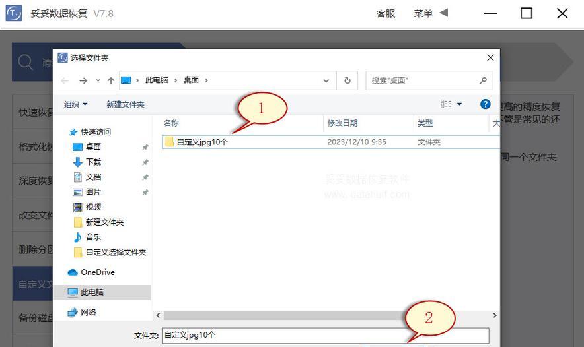
Task: Sort by the 修改日期 column header
Action: [342, 123]
